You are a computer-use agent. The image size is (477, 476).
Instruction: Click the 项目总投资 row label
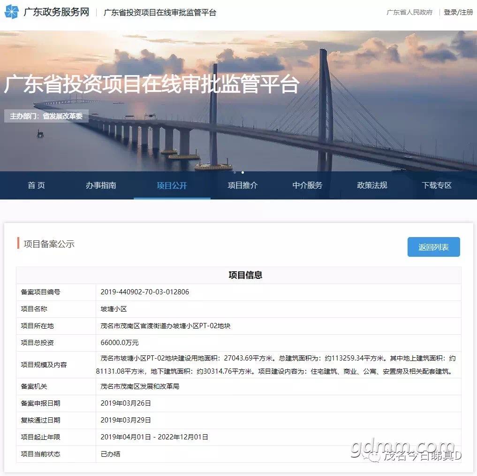(37, 343)
